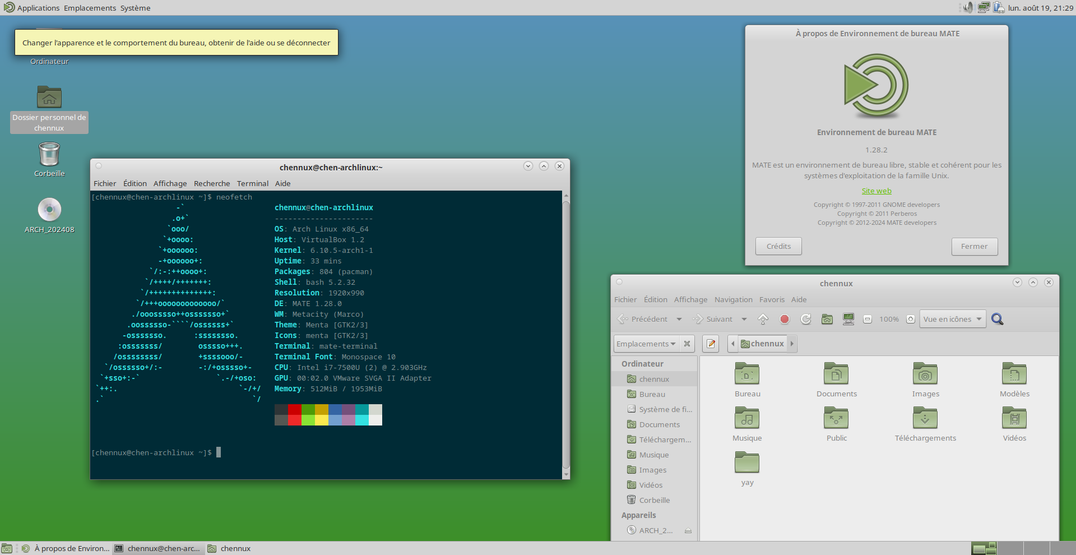Select the Public folder
The image size is (1076, 555).
(836, 418)
